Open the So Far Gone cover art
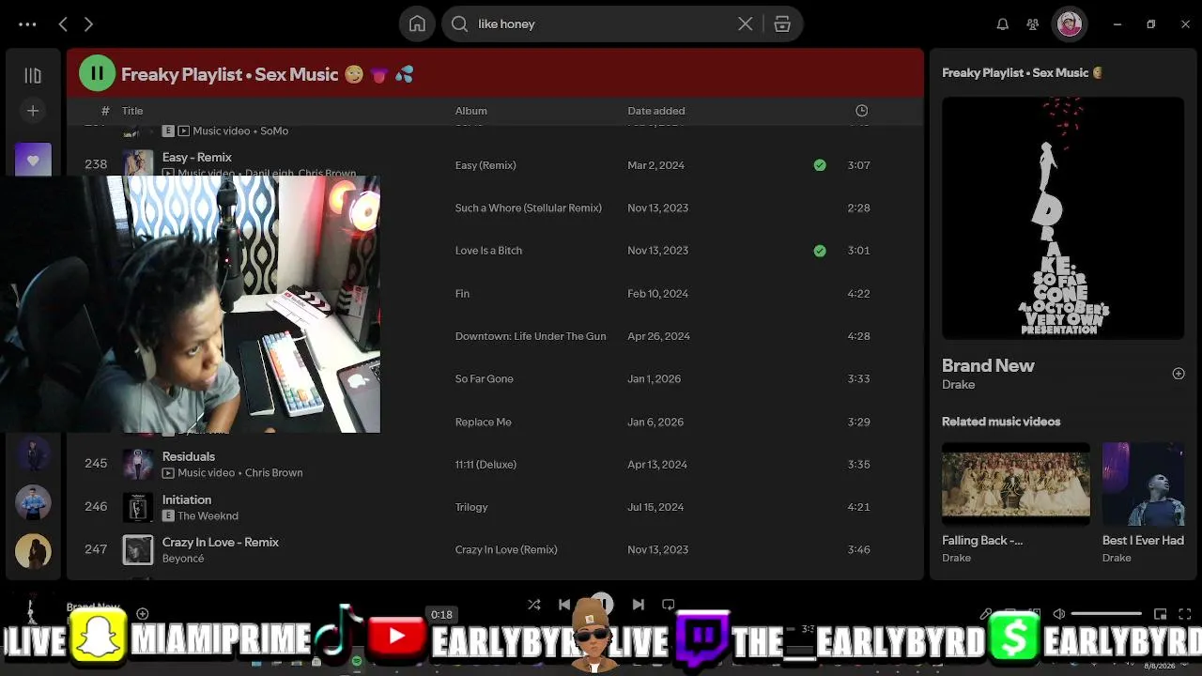Screen dimensions: 1202x676 tap(1063, 218)
